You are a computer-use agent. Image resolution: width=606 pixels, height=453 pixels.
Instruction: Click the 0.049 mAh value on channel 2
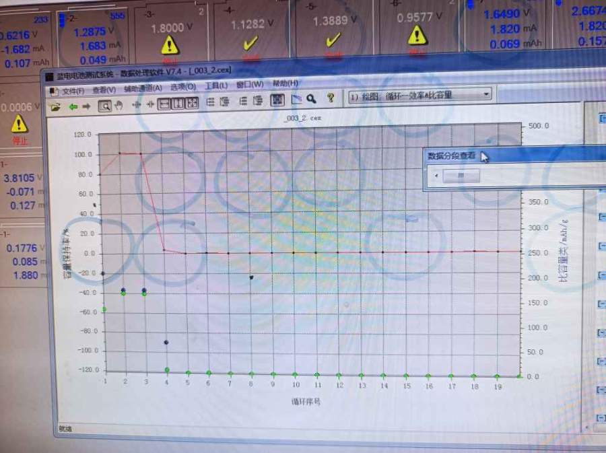click(x=103, y=60)
